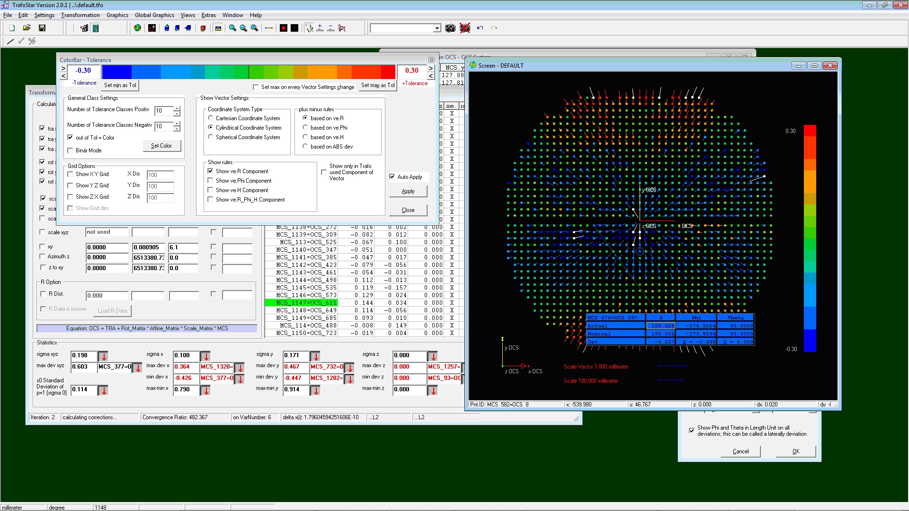
Task: Click the camera snapshot icon
Action: click(450, 28)
